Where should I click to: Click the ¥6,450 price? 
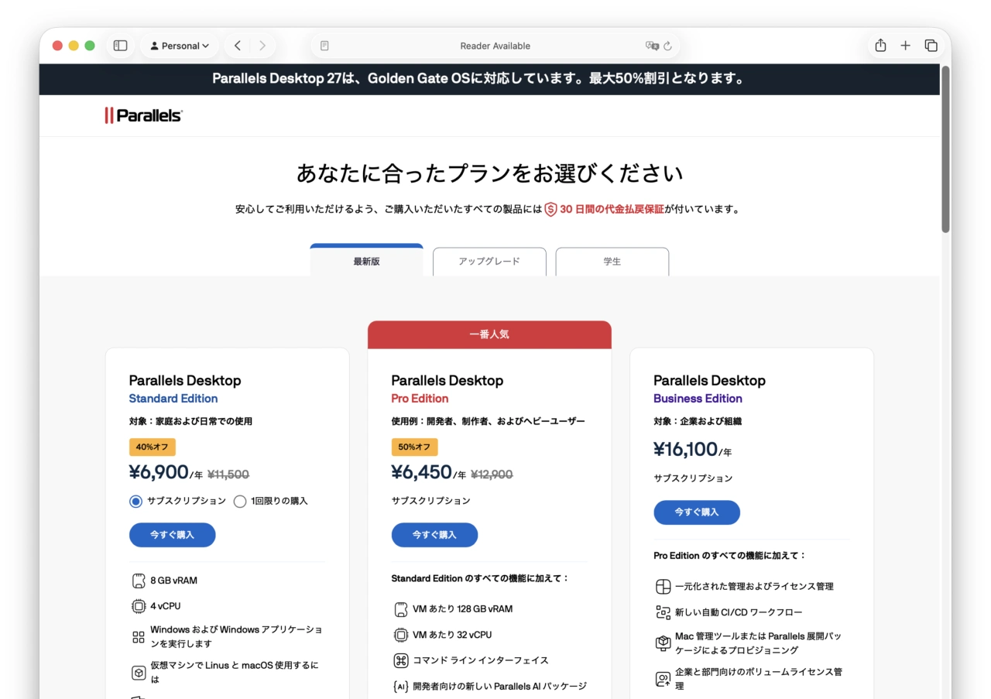click(x=421, y=472)
